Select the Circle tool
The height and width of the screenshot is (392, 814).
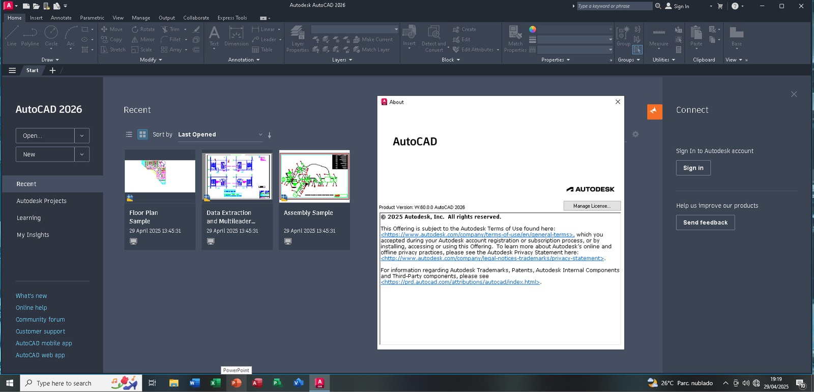(51, 37)
